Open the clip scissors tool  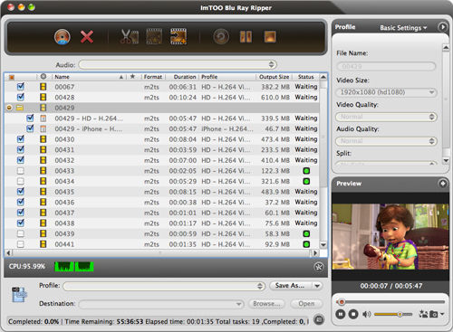(130, 37)
